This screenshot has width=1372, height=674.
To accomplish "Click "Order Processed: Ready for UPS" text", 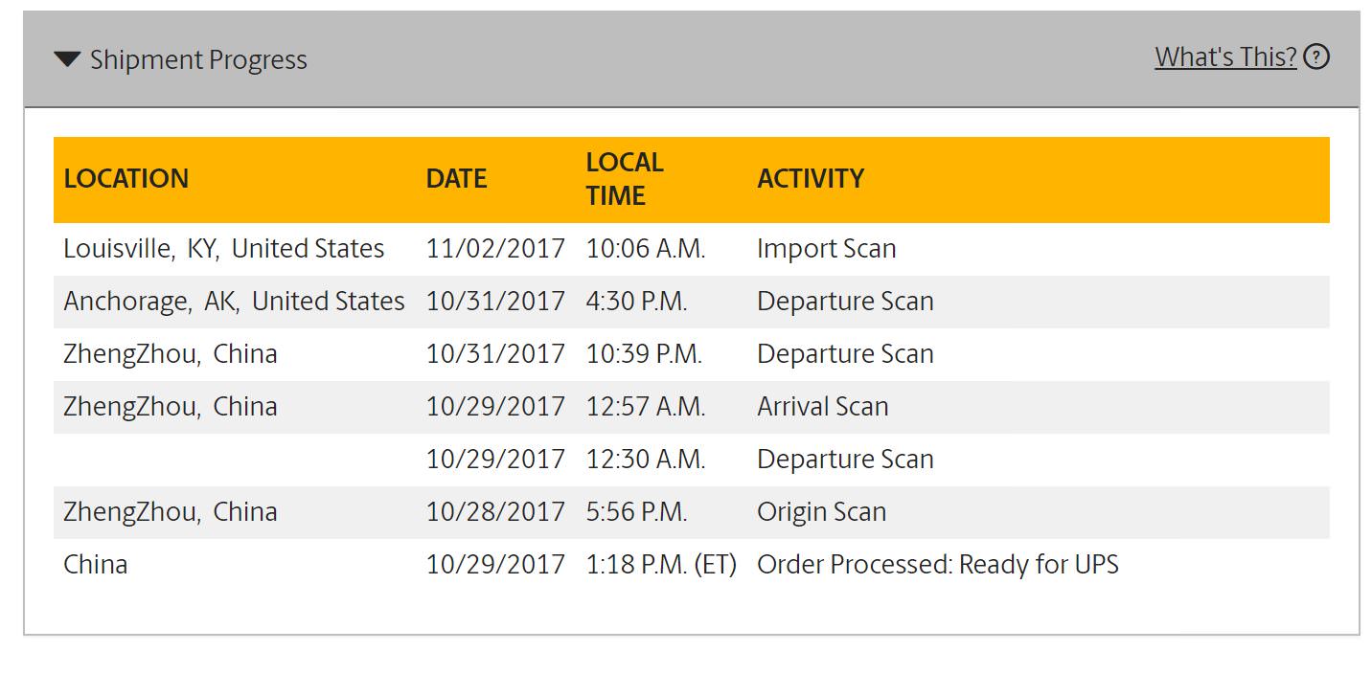I will (937, 565).
